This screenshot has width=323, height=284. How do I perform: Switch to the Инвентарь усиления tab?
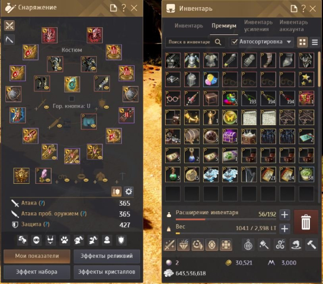[258, 25]
